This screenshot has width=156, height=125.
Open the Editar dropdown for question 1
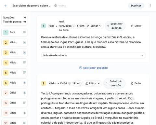click(x=94, y=26)
